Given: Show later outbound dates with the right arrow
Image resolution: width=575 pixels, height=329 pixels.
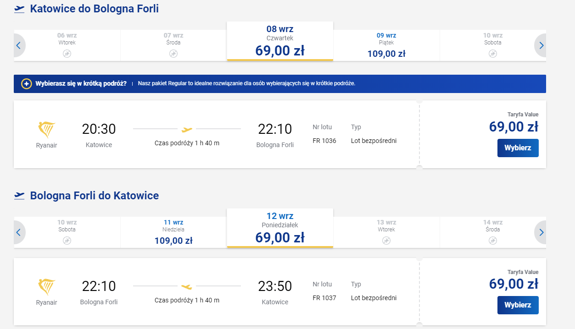Looking at the screenshot, I should click(x=541, y=45).
